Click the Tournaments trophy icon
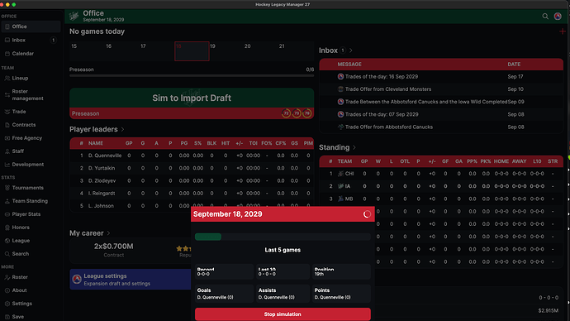The width and height of the screenshot is (570, 321). click(7, 188)
